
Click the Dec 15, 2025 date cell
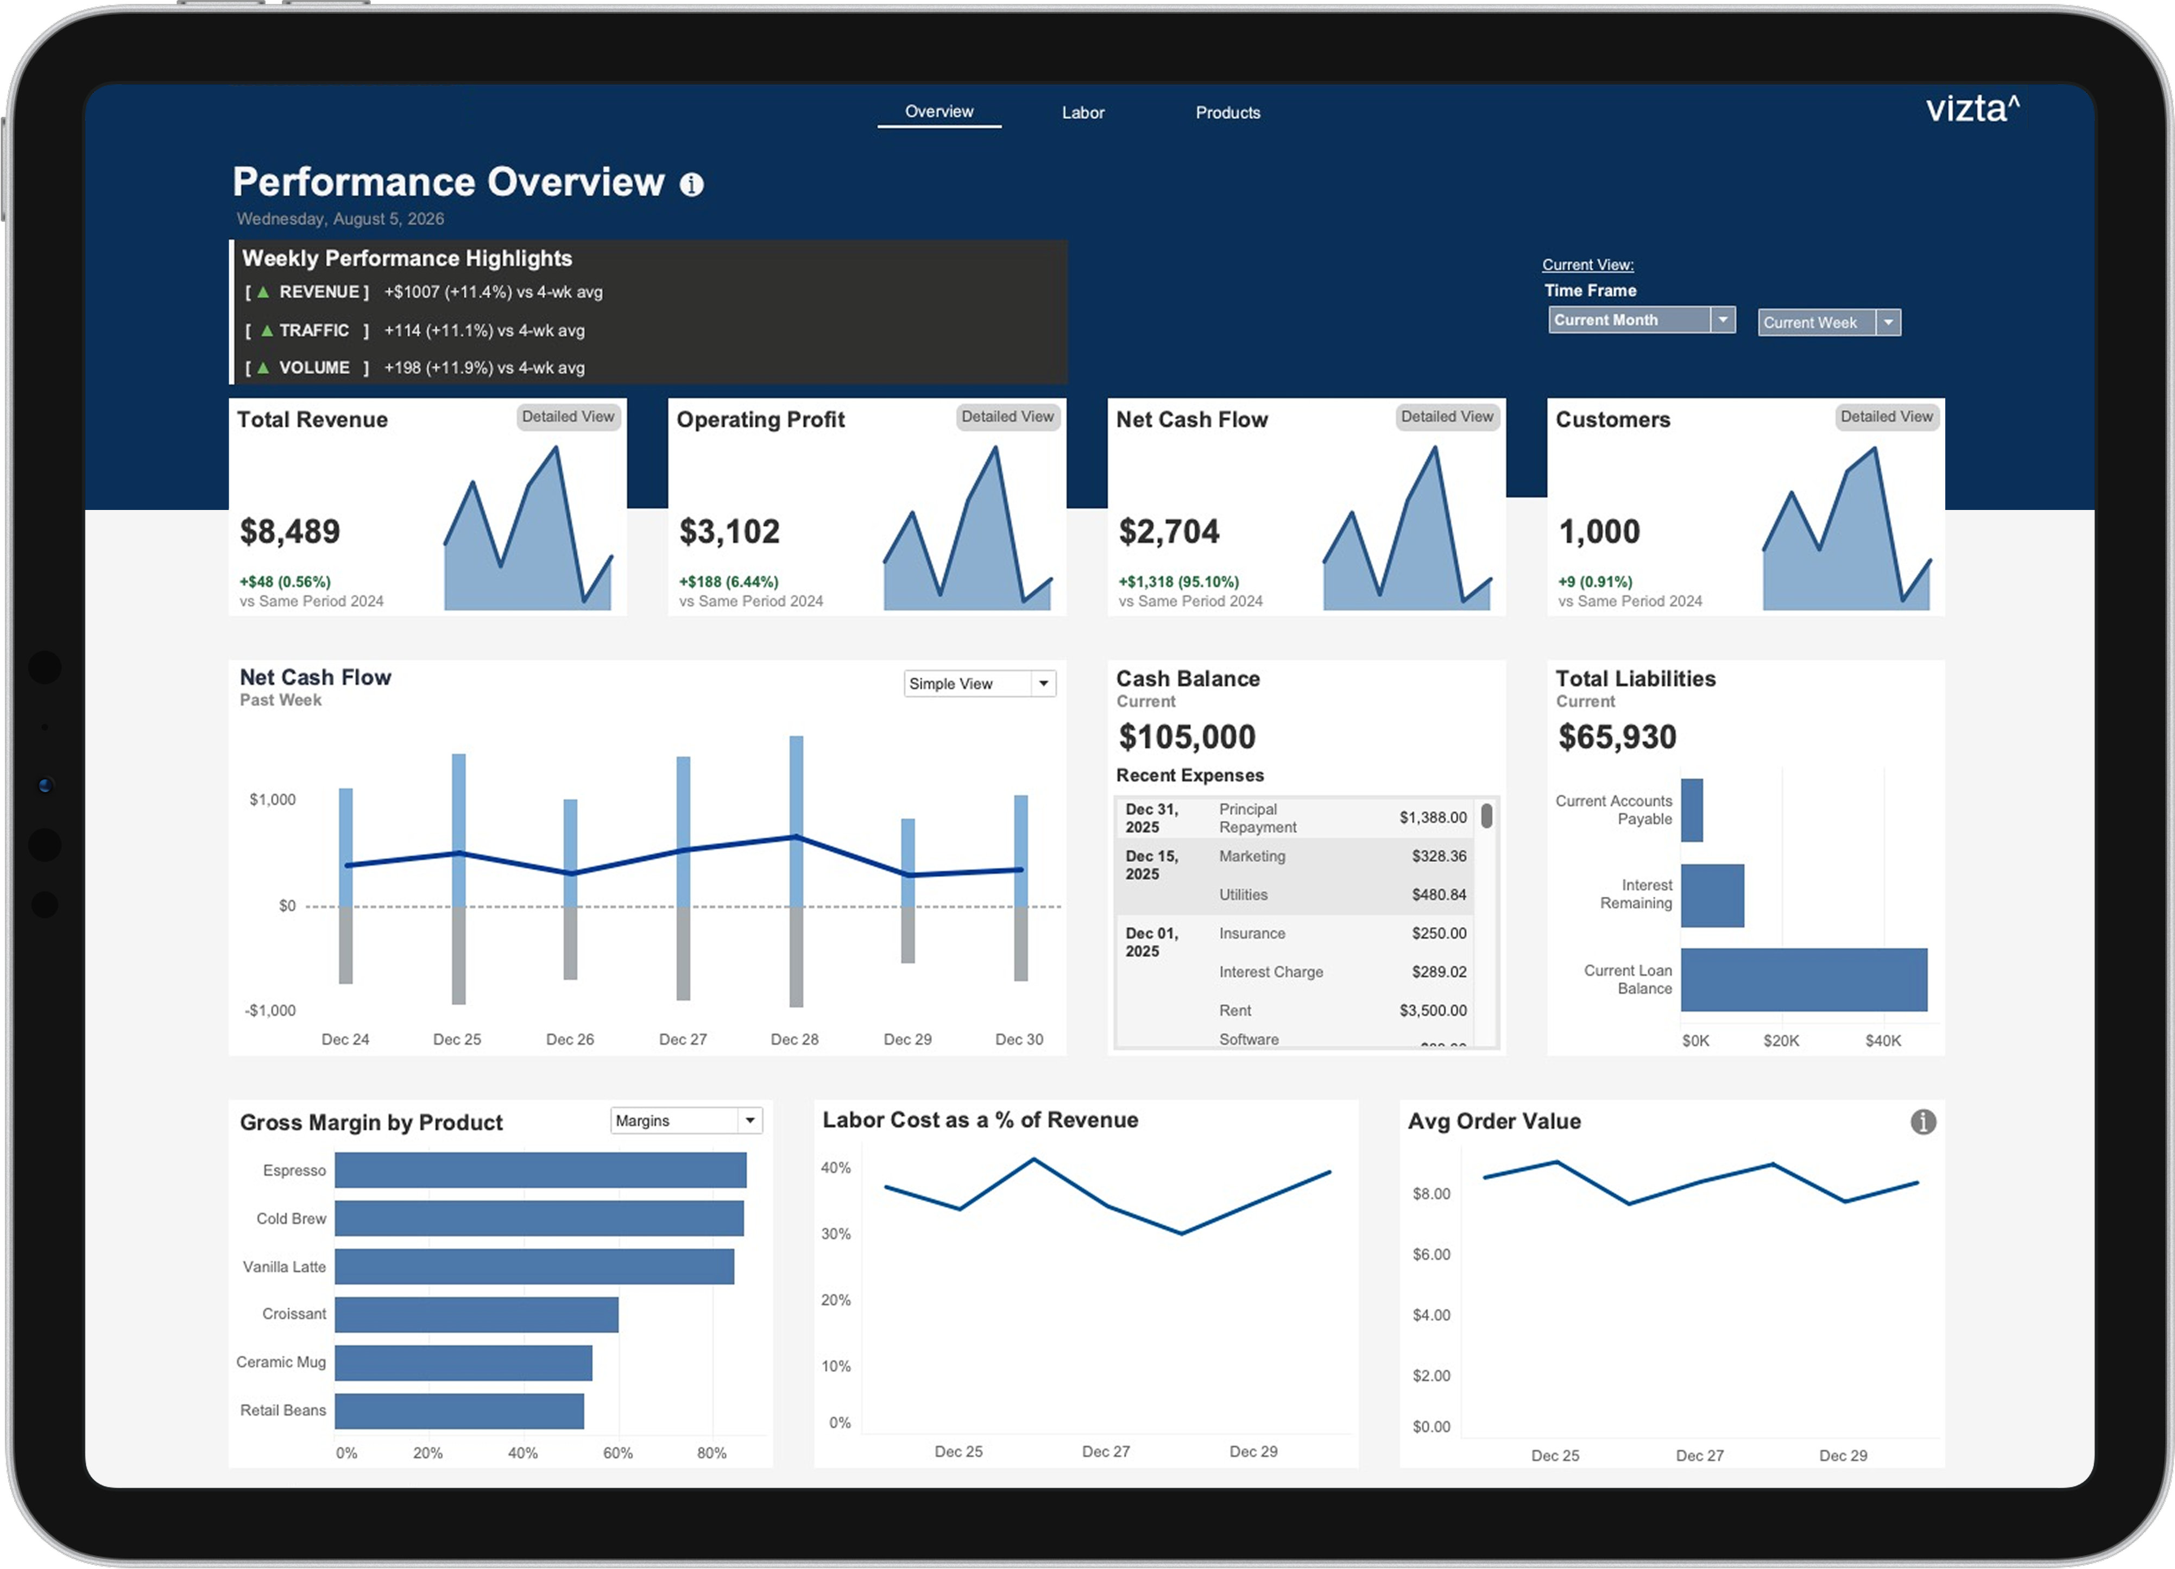pyautogui.click(x=1151, y=865)
